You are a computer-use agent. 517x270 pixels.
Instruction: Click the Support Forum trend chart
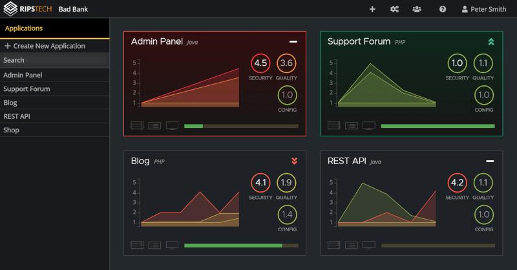pos(383,83)
